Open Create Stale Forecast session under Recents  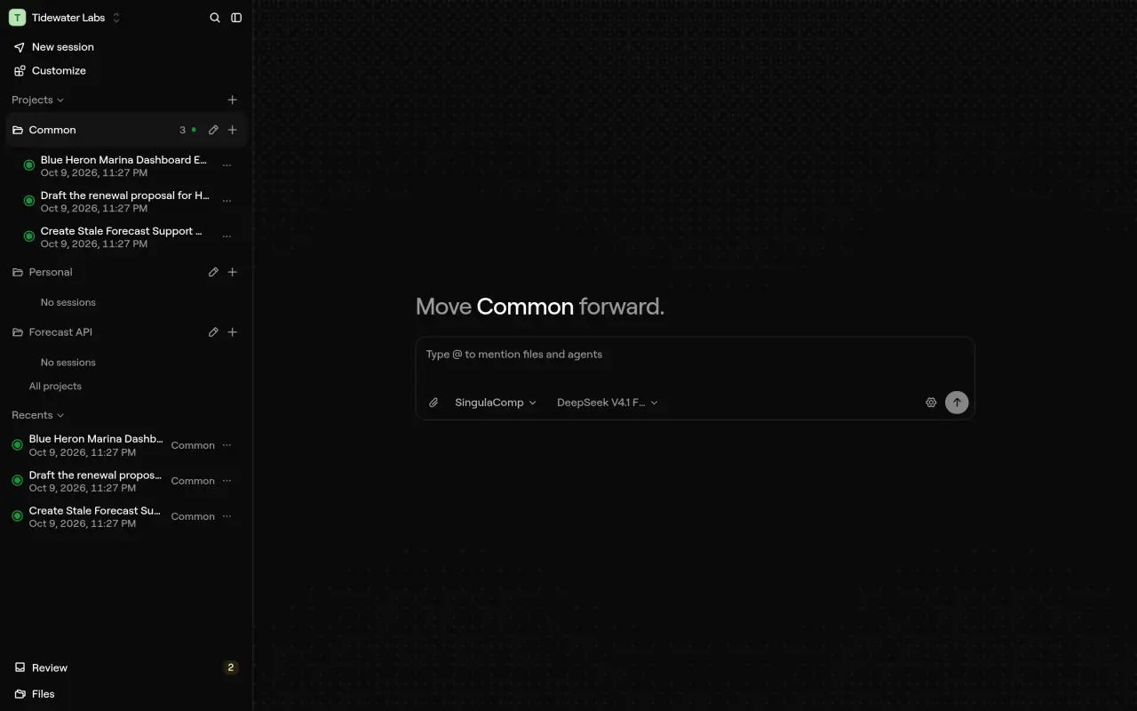coord(96,516)
